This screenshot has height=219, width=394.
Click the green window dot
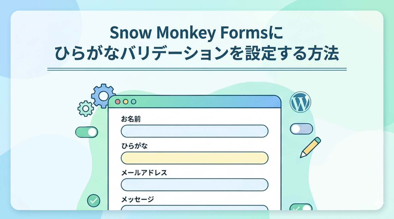click(133, 102)
